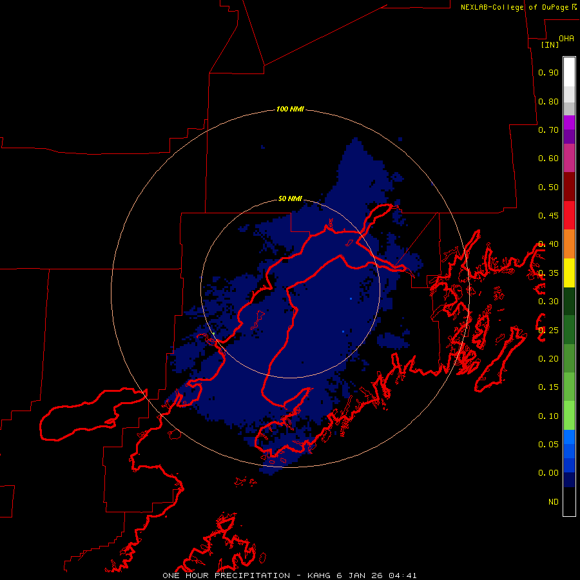Click the 100 NMI range ring label

(x=290, y=109)
